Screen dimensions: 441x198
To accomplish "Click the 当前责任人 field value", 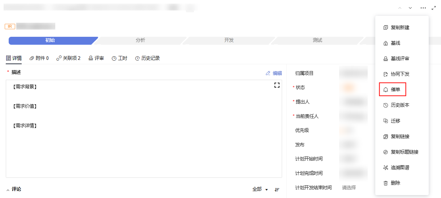I will [353, 116].
